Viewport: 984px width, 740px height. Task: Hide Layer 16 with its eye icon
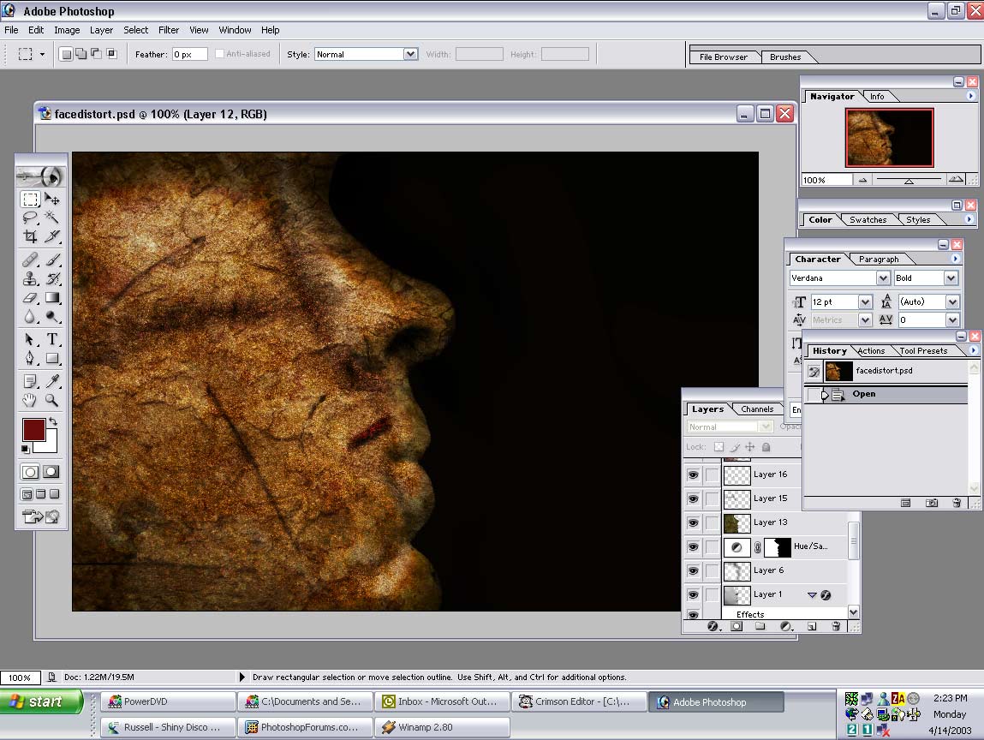point(693,474)
